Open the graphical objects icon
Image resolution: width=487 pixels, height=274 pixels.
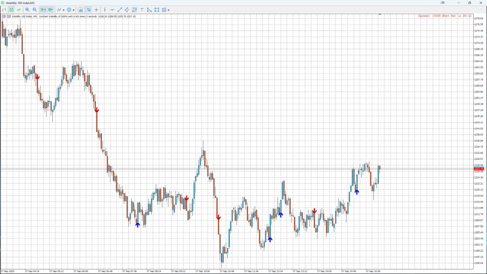click(x=164, y=10)
